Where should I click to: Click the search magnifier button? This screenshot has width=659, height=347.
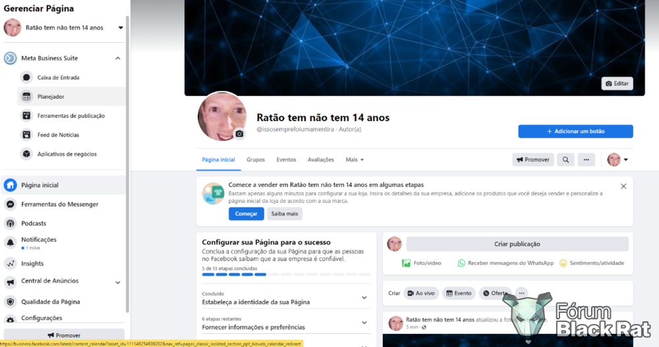click(x=565, y=159)
